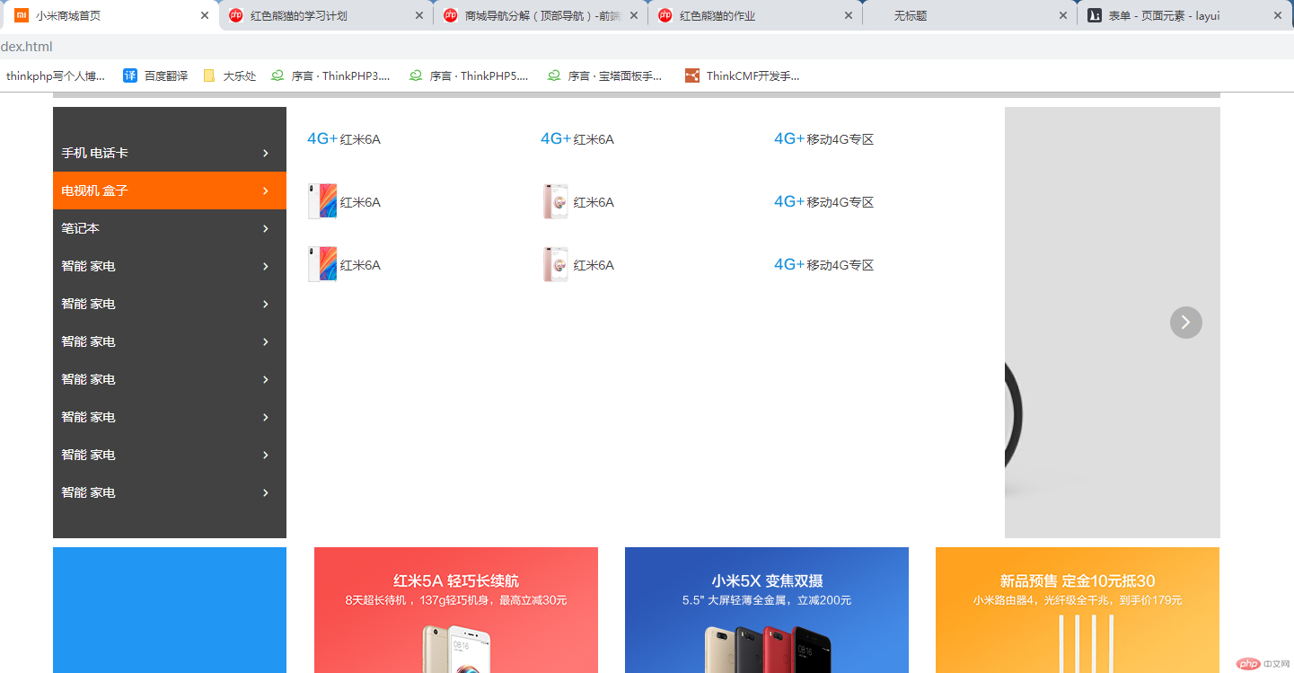
Task: Close the 小米商城首页 tab
Action: (205, 16)
